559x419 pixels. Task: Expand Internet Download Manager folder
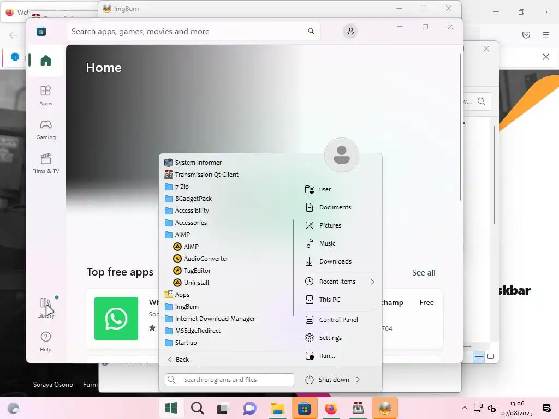[210, 319]
